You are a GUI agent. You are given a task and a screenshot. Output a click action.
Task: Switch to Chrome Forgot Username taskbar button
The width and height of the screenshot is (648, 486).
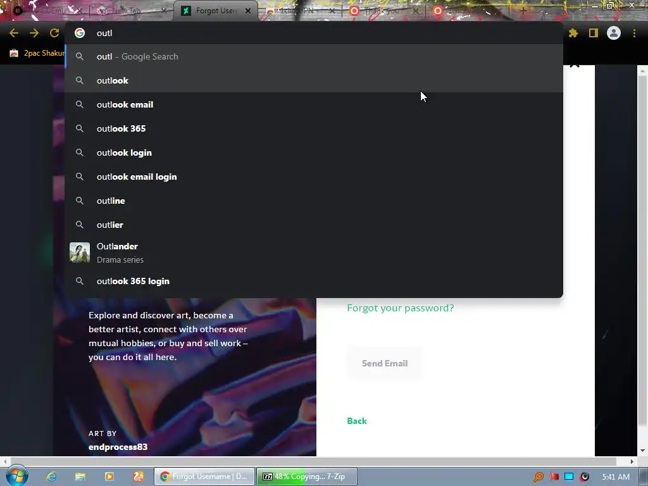(x=204, y=477)
